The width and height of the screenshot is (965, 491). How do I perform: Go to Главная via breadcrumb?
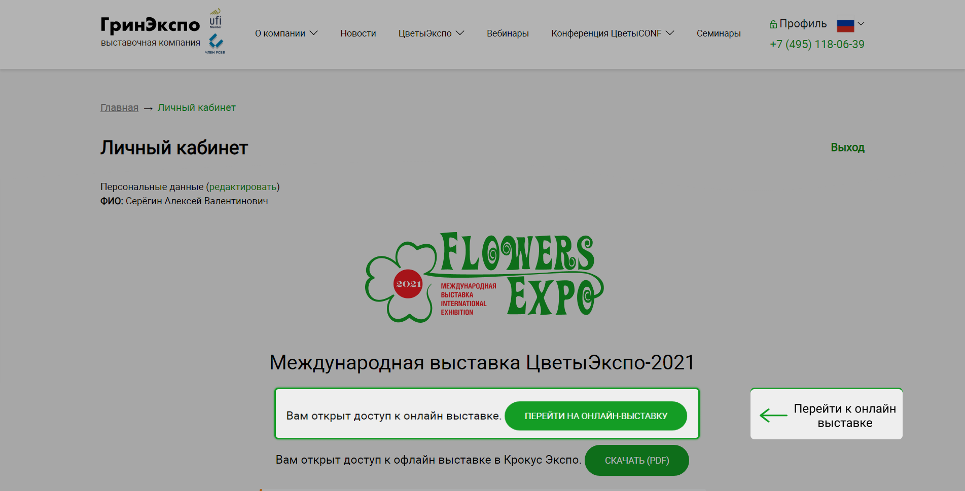pos(119,107)
